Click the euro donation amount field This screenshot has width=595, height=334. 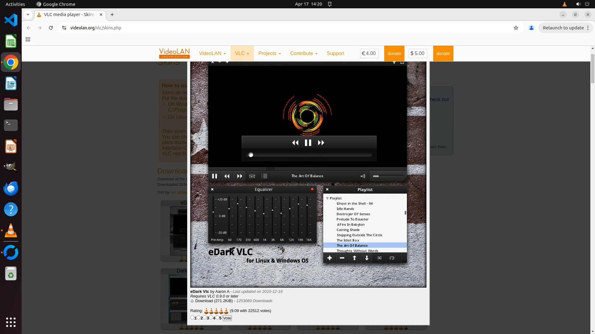(369, 54)
